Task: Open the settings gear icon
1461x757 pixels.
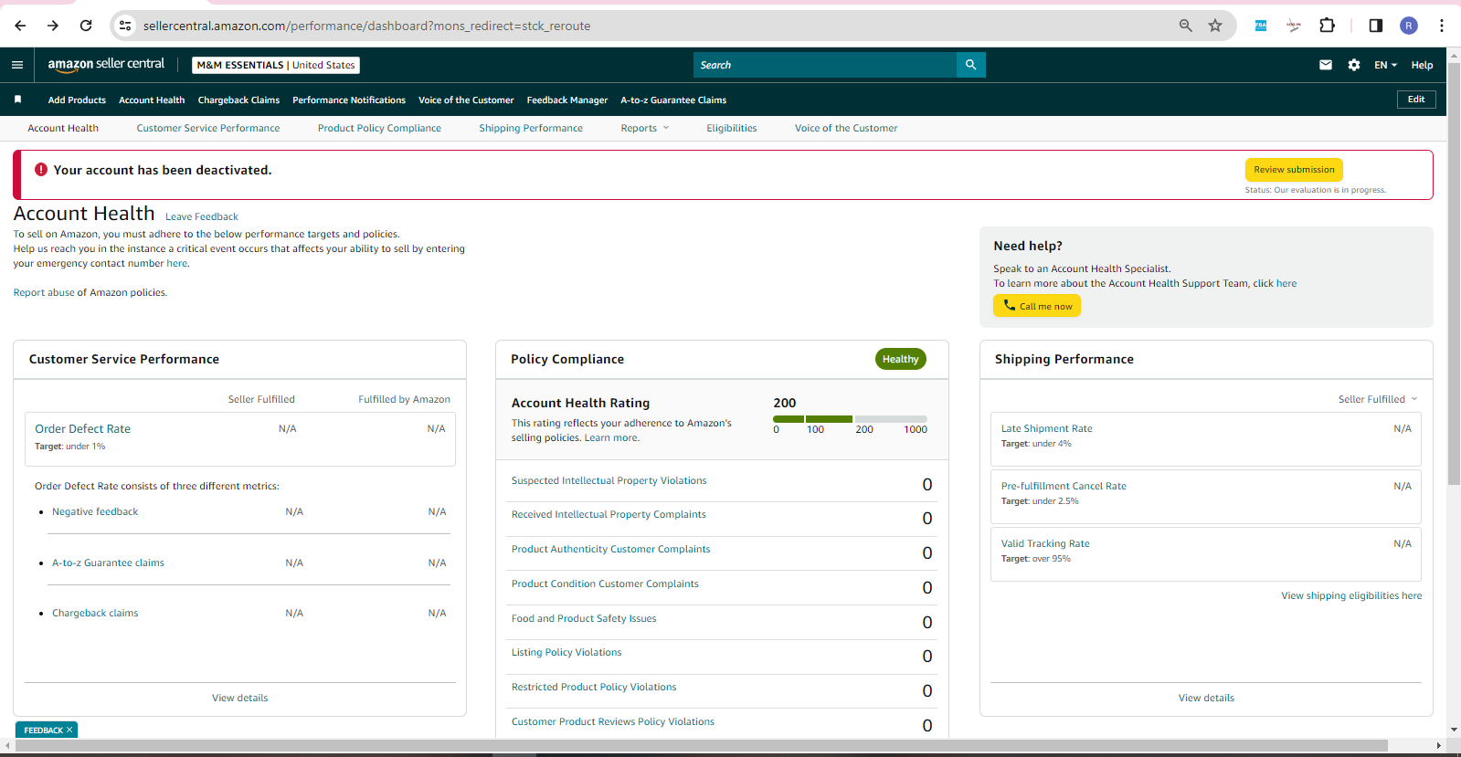Action: pyautogui.click(x=1354, y=65)
